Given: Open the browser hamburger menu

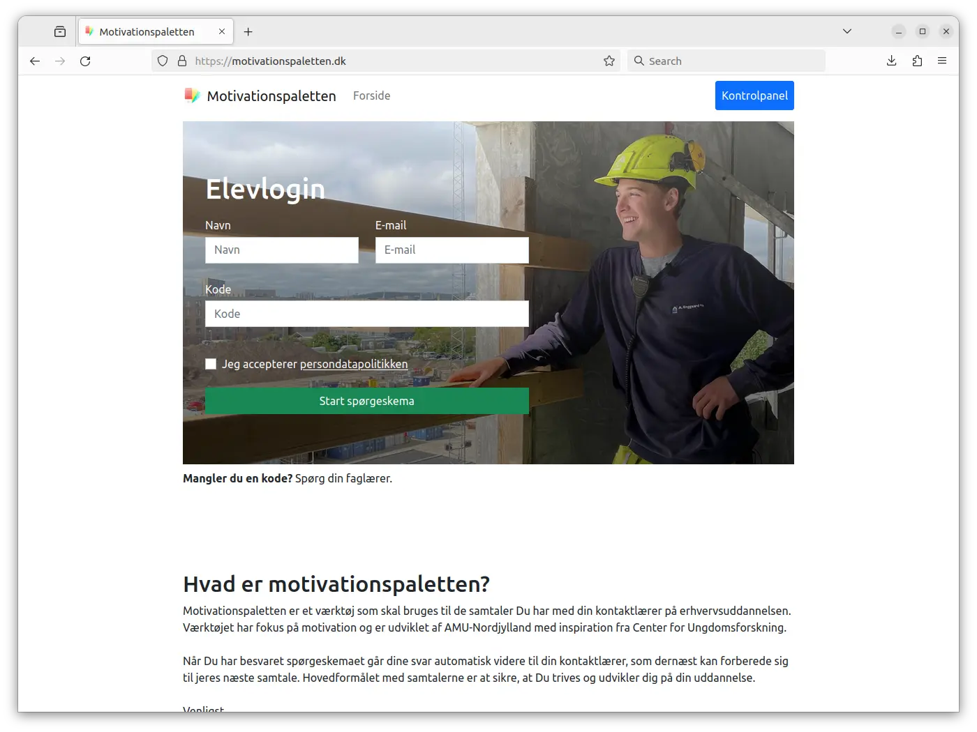Looking at the screenshot, I should tap(942, 61).
